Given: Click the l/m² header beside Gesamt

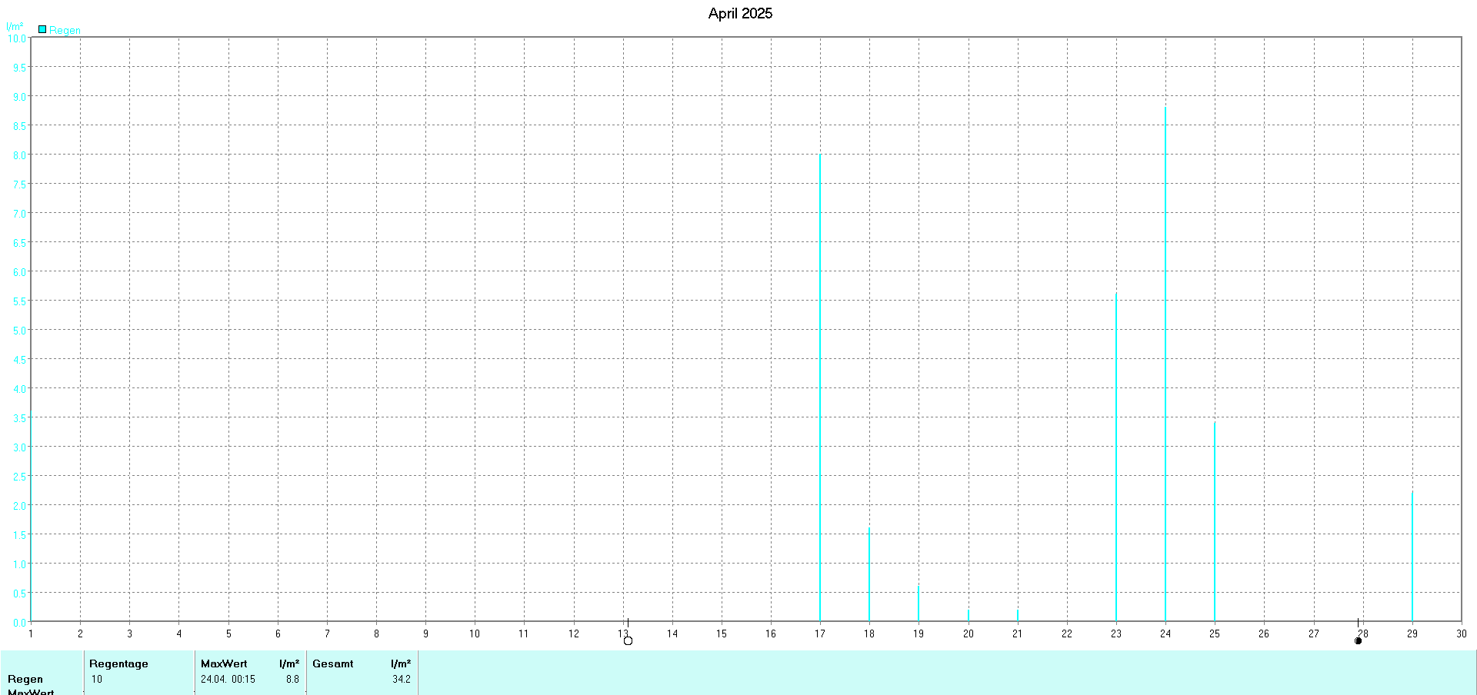Looking at the screenshot, I should pyautogui.click(x=401, y=663).
